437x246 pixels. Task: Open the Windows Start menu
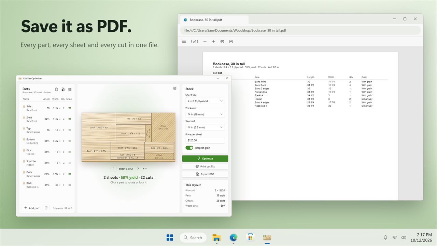pos(170,237)
